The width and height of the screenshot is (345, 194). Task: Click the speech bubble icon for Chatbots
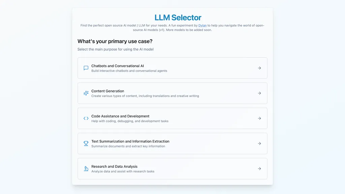(x=86, y=68)
